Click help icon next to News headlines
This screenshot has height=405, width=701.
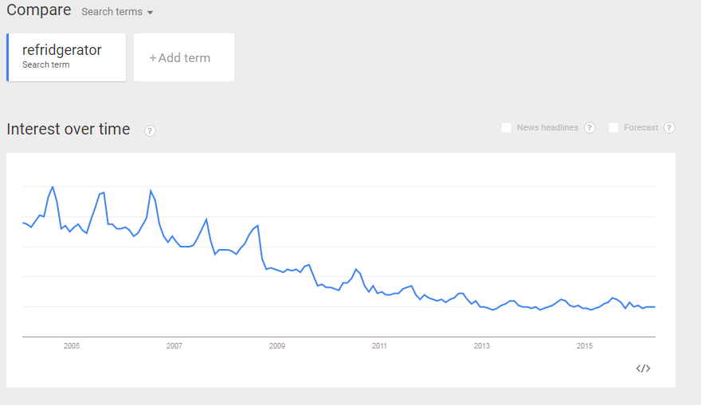pyautogui.click(x=589, y=128)
